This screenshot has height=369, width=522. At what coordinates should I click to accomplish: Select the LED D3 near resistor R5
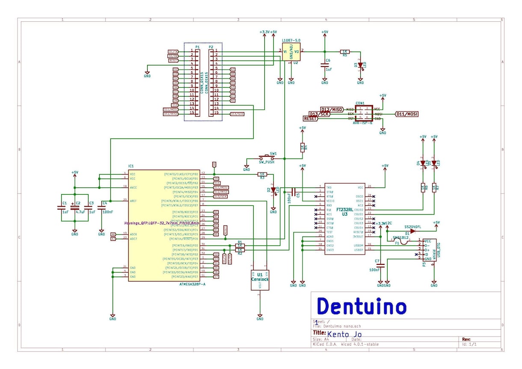point(360,65)
